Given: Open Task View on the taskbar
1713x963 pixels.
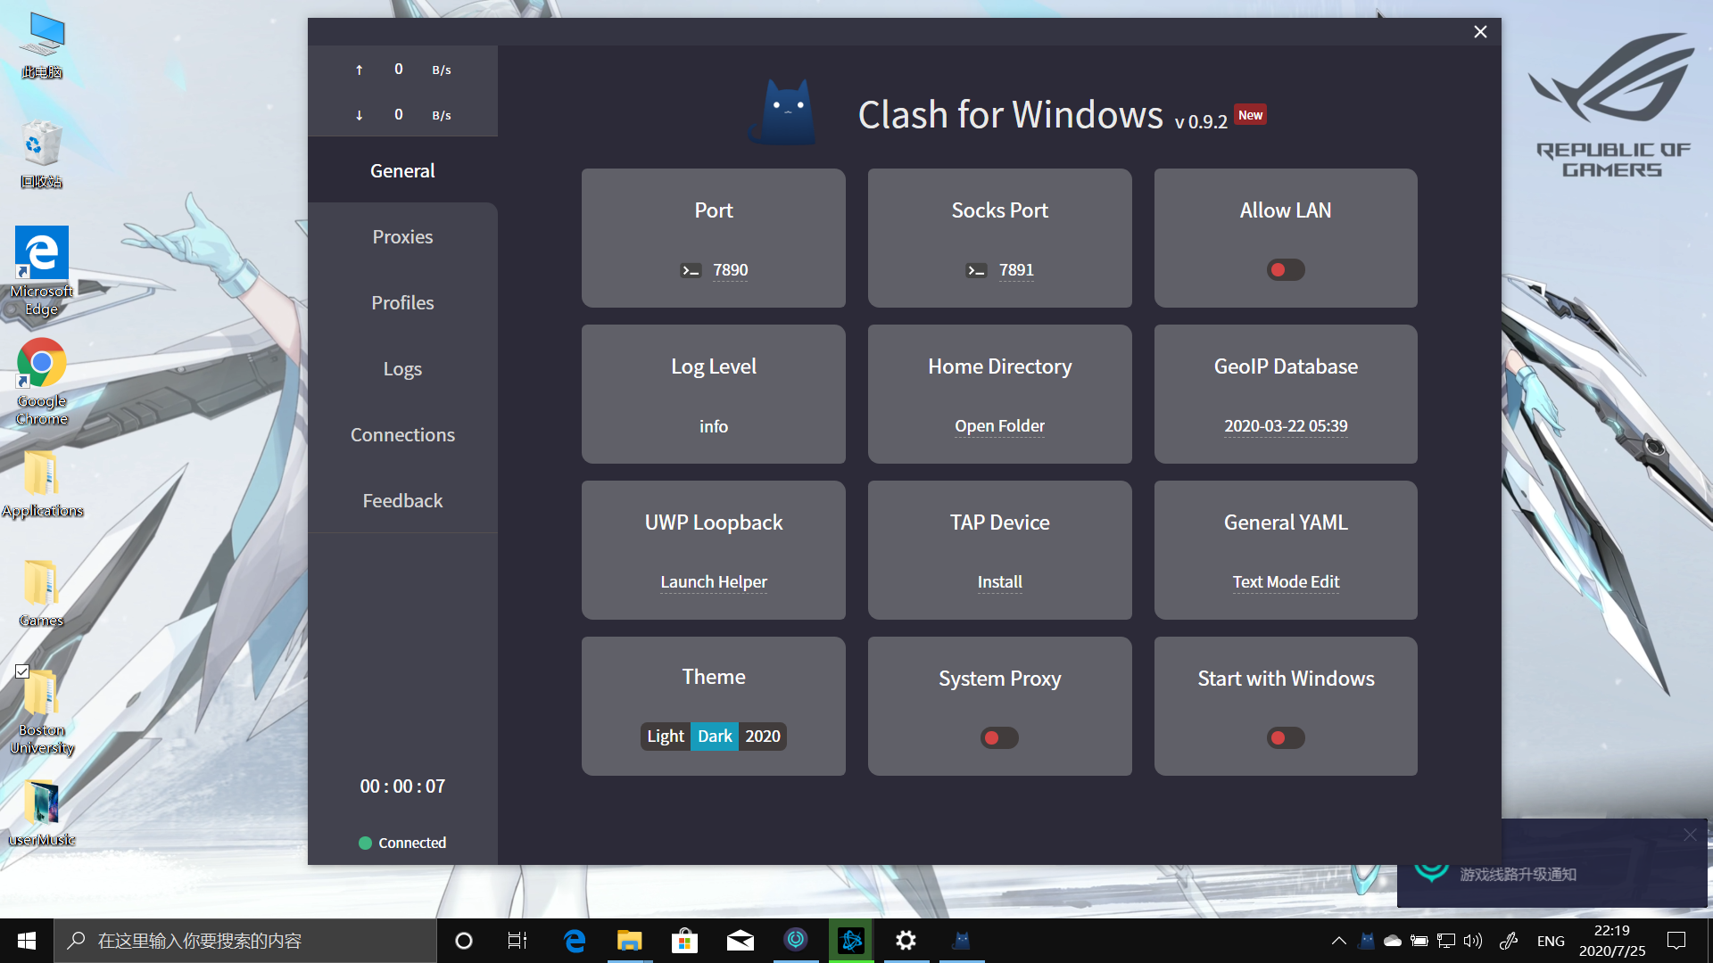Looking at the screenshot, I should [x=517, y=941].
